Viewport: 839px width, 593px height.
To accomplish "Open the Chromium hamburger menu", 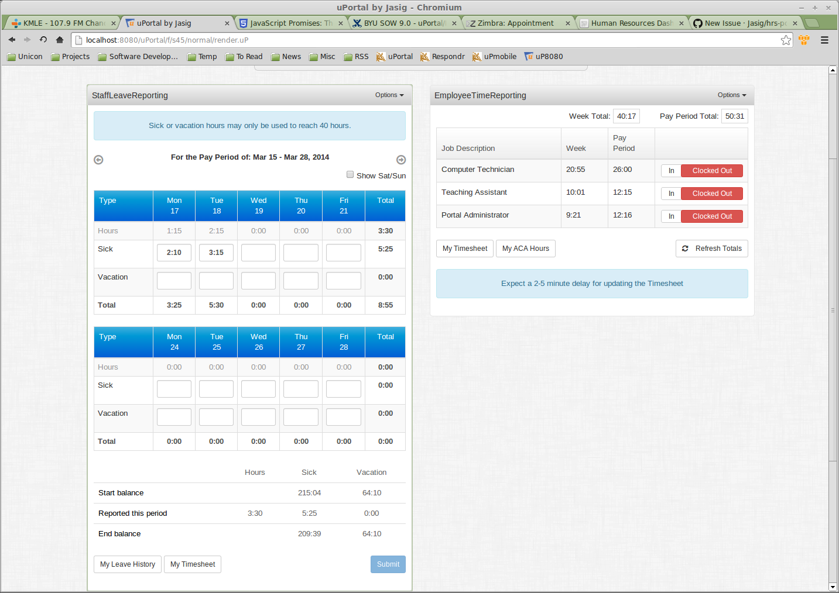I will click(x=824, y=40).
